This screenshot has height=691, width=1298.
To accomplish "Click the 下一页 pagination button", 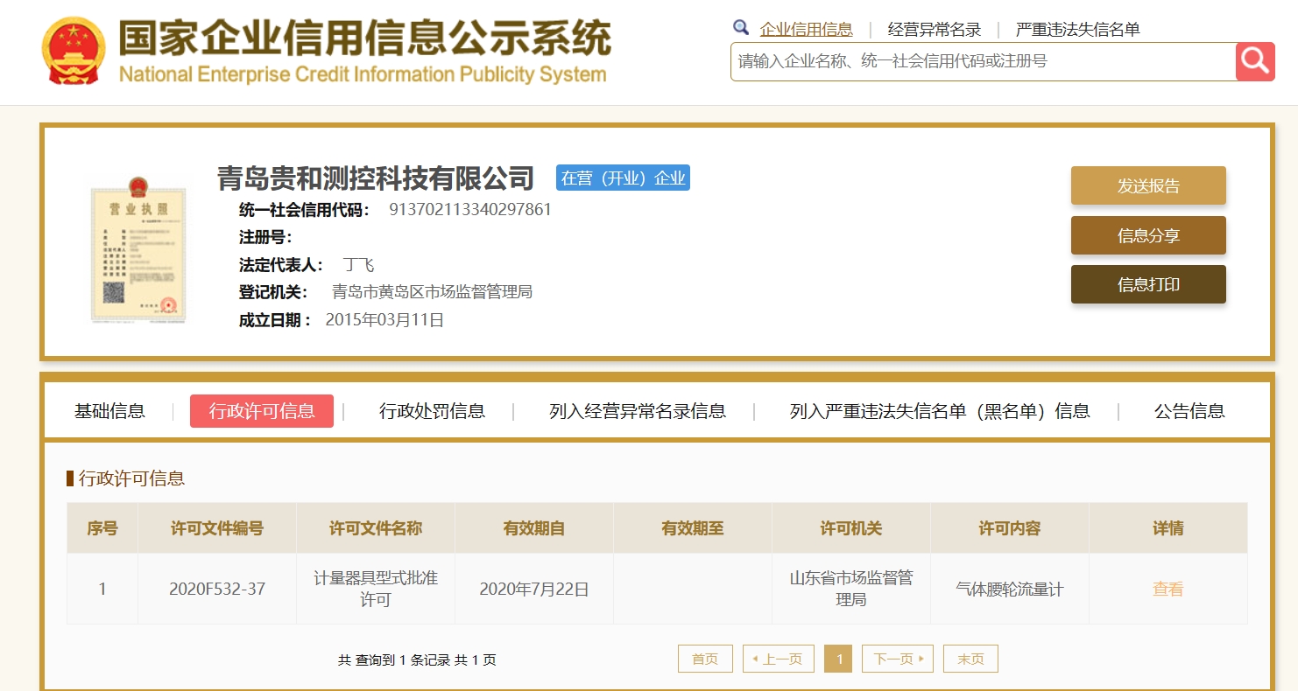I will [898, 659].
